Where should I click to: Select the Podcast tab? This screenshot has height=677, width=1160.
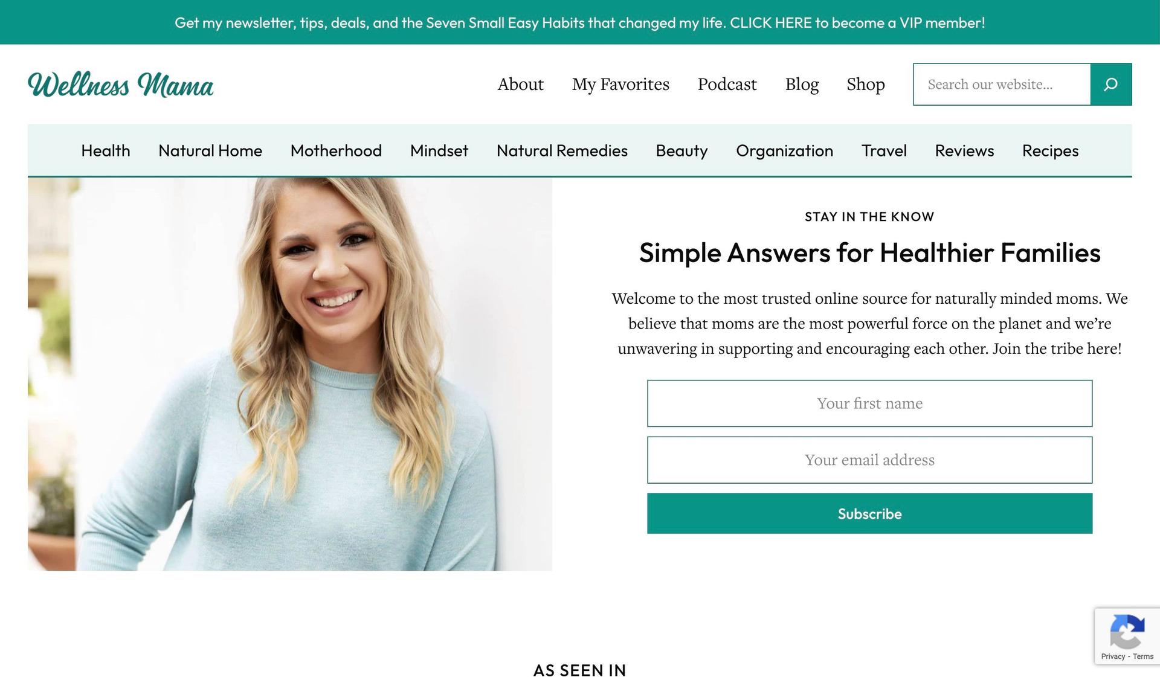(727, 83)
